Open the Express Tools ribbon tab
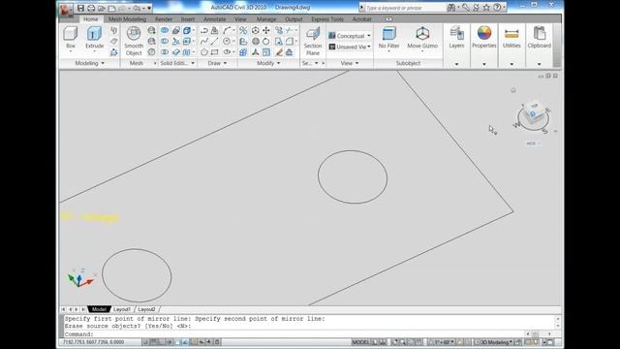Image resolution: width=620 pixels, height=349 pixels. pyautogui.click(x=327, y=19)
